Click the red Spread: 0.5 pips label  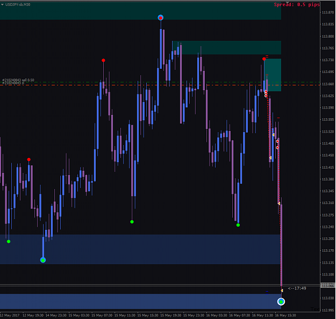point(297,4)
